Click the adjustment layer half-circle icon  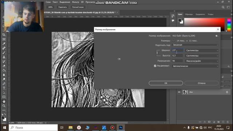(214, 122)
